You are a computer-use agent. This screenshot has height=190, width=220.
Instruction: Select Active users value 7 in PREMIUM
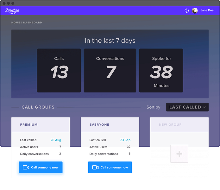point(60,147)
